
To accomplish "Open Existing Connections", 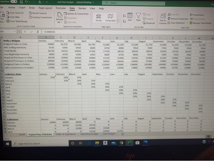I will pos(41,17).
